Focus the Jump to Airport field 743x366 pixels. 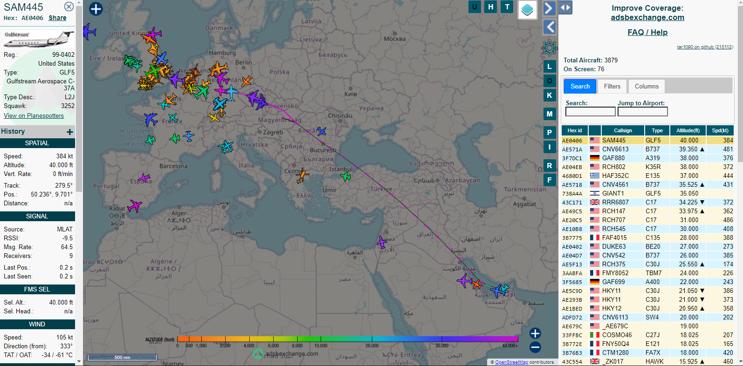(x=642, y=112)
